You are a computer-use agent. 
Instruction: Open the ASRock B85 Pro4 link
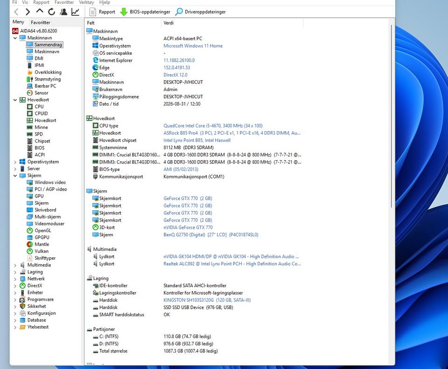click(x=232, y=133)
